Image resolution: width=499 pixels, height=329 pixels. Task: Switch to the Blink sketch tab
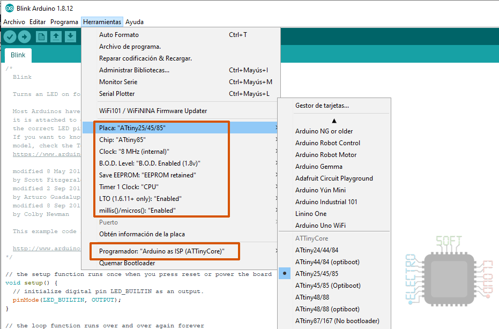18,55
